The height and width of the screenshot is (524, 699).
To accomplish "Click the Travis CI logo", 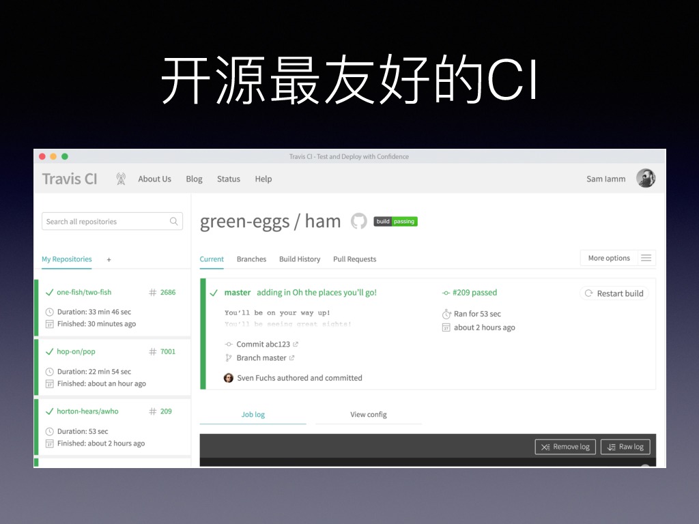I will pos(70,179).
